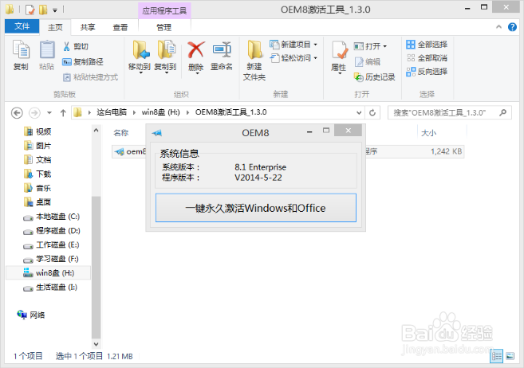This screenshot has width=524, height=368.
Task: Select 文档 in the navigation pane
Action: [37, 160]
